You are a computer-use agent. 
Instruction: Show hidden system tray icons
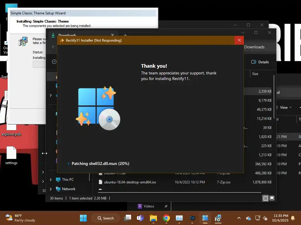(x=239, y=218)
